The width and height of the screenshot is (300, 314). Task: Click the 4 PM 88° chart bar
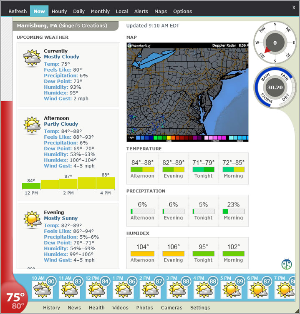(x=106, y=183)
